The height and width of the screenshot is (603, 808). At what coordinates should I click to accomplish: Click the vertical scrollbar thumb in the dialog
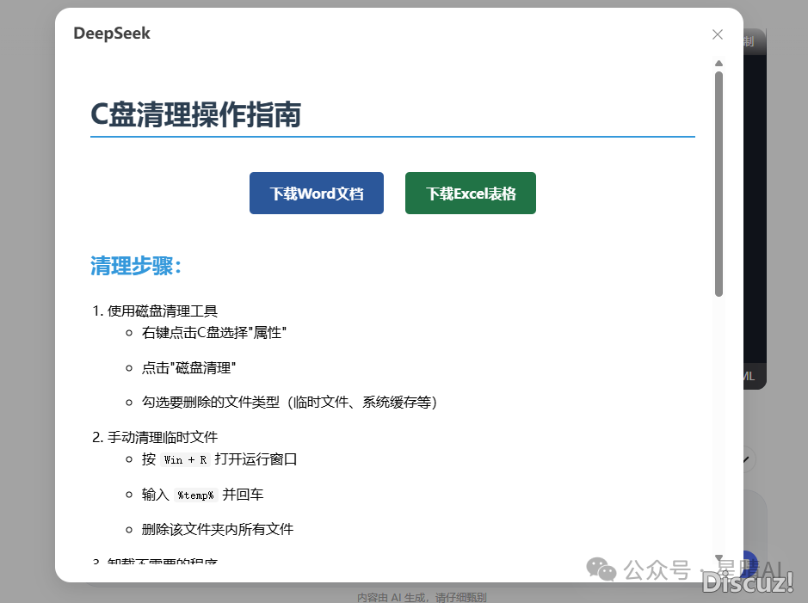click(719, 184)
